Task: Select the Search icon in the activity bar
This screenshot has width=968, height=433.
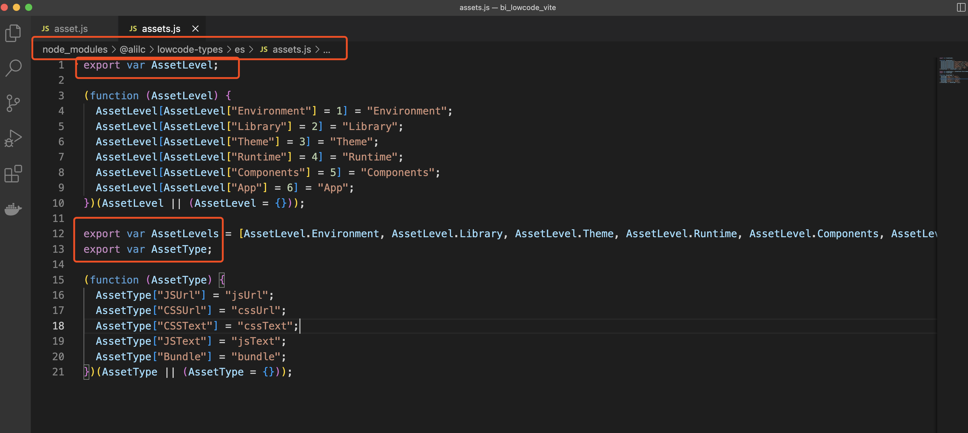Action: point(13,68)
